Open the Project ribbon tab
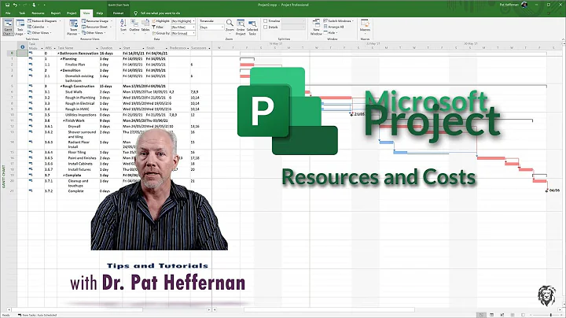Viewport: 566px width, 318px height. (x=72, y=13)
